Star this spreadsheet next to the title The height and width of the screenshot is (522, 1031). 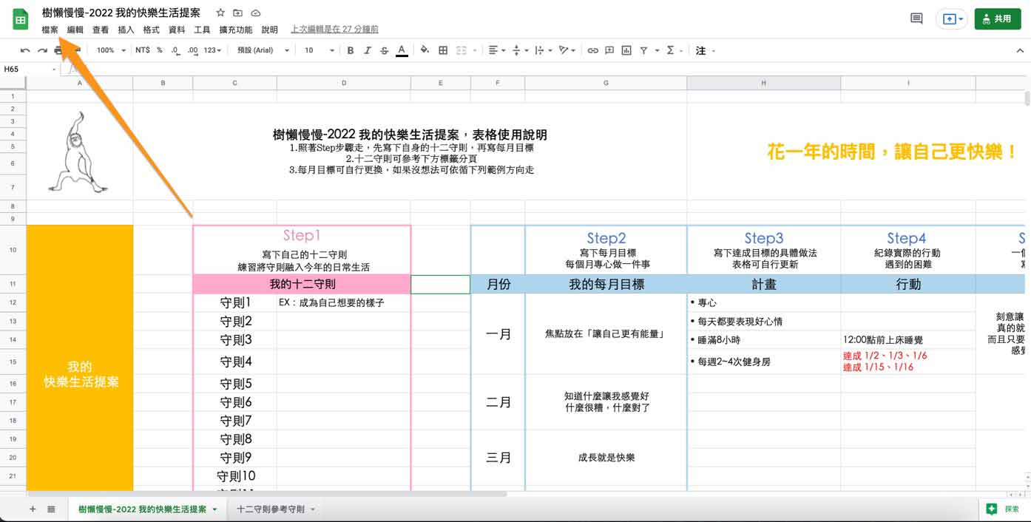coord(220,13)
